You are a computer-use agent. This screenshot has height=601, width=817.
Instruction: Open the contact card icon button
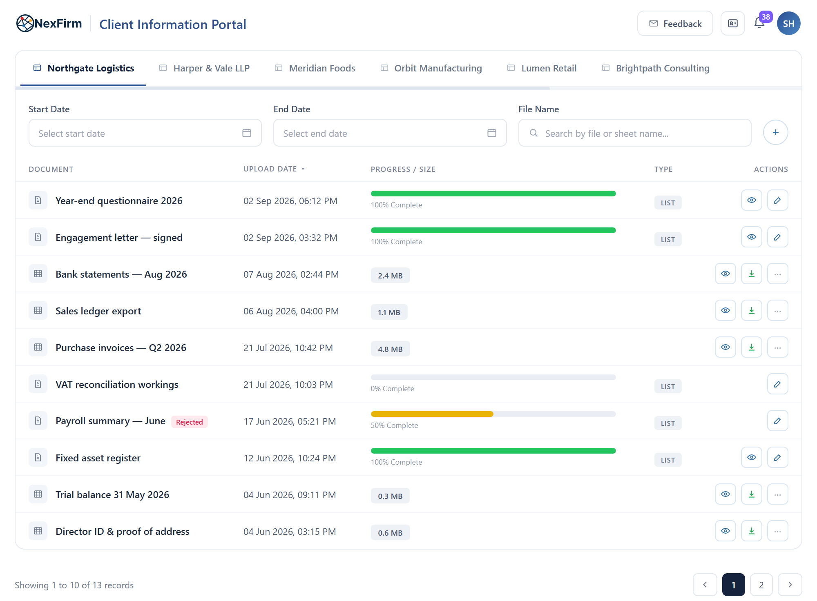click(x=733, y=23)
